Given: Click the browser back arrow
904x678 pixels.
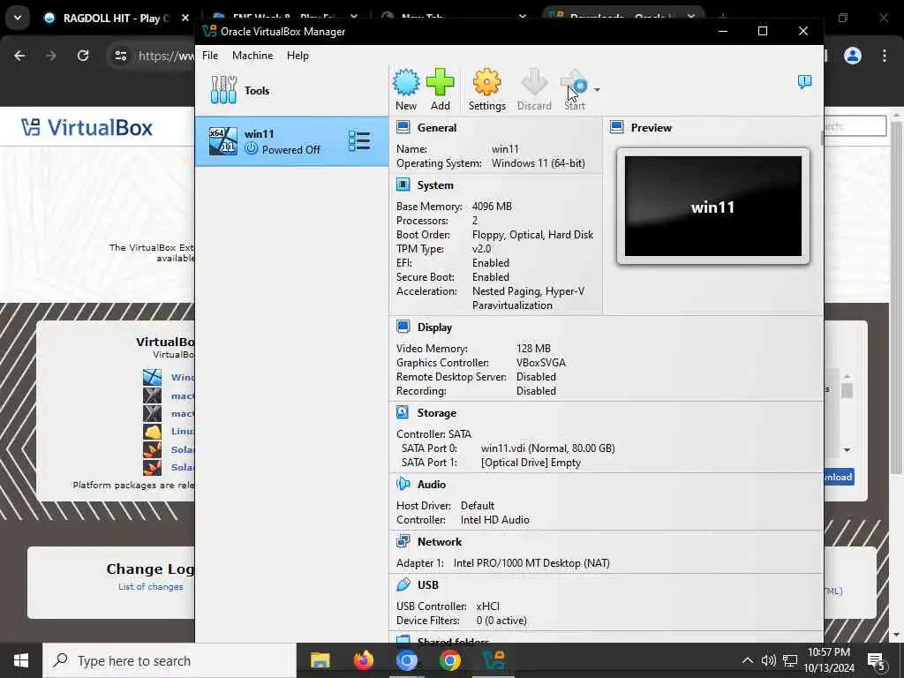Looking at the screenshot, I should (x=19, y=56).
